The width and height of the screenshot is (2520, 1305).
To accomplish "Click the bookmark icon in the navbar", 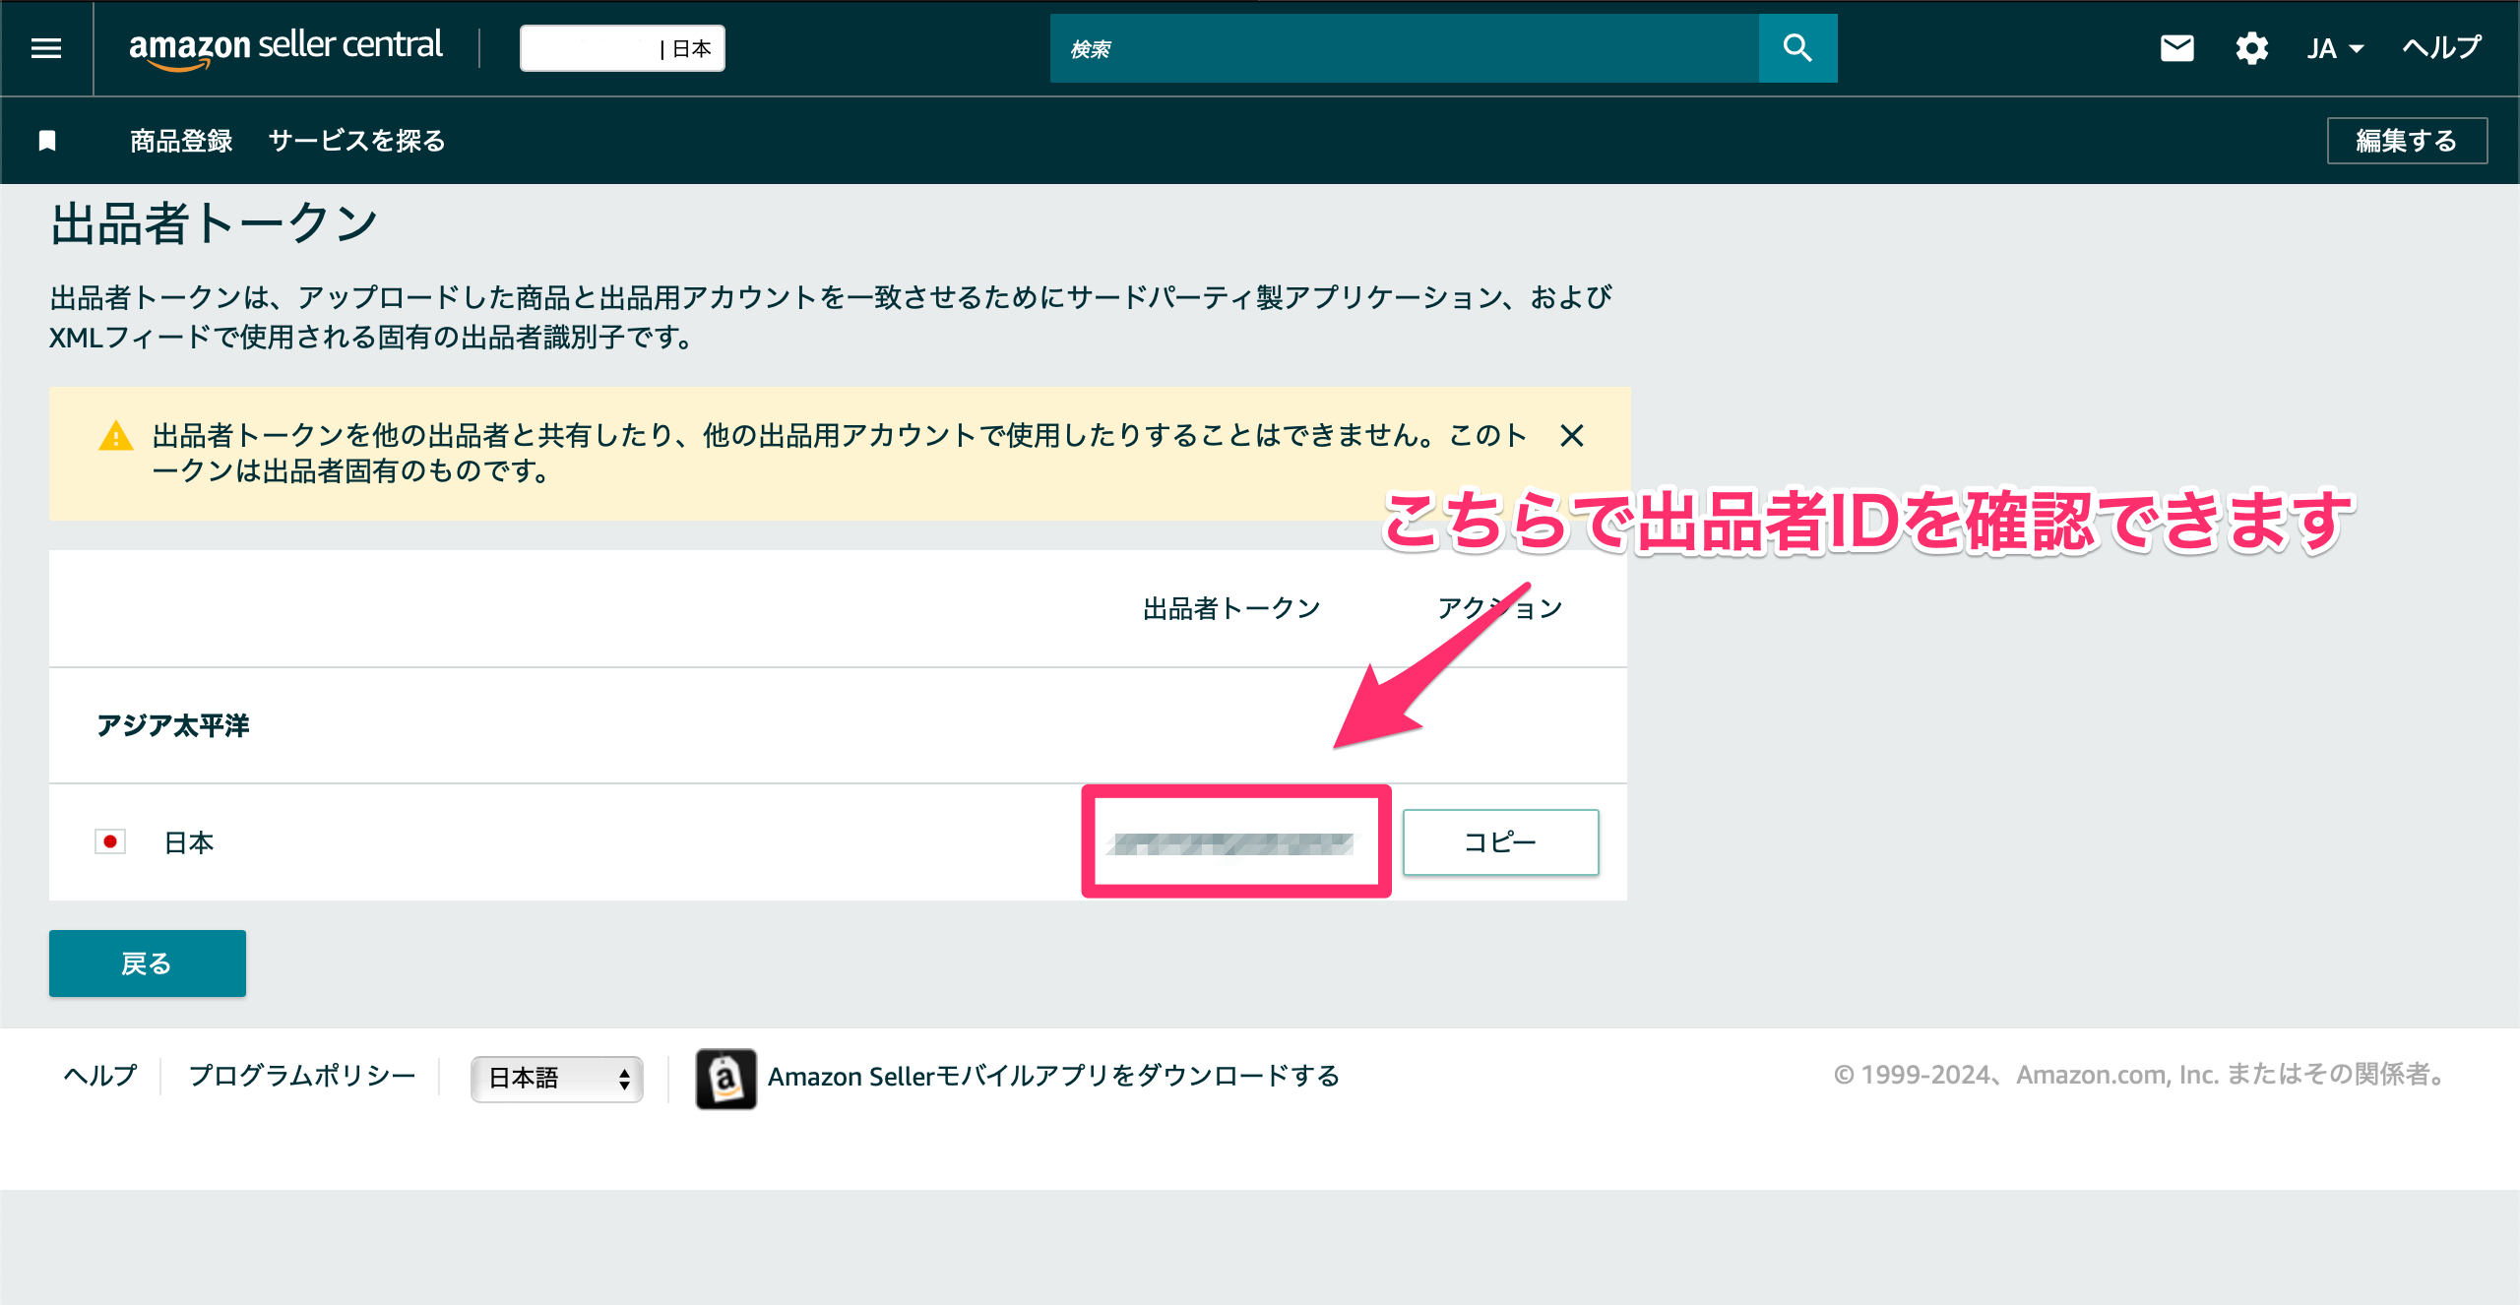I will click(46, 141).
